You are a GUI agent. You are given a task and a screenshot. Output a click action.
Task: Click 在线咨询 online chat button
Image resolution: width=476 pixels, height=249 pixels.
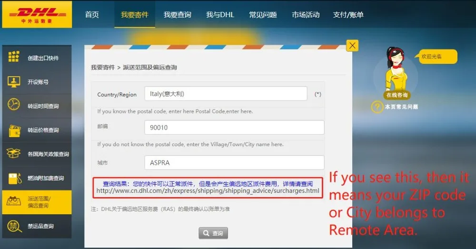(397, 95)
